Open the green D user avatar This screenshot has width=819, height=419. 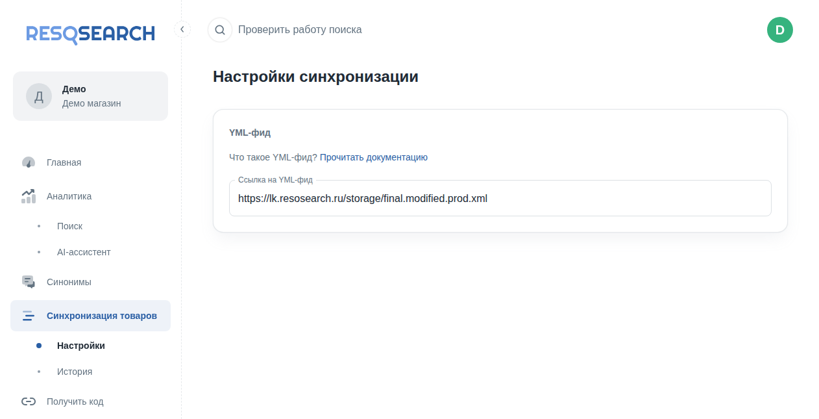point(780,30)
